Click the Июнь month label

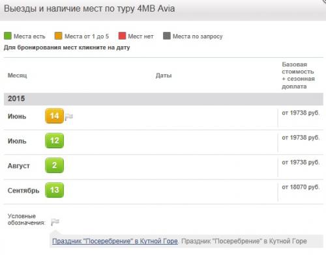point(17,116)
